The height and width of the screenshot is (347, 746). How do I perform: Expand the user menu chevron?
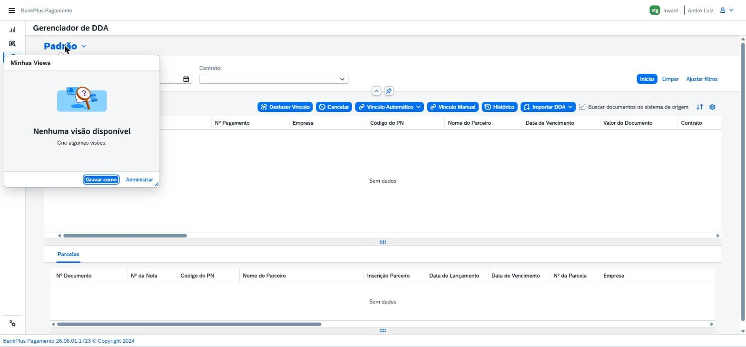732,10
